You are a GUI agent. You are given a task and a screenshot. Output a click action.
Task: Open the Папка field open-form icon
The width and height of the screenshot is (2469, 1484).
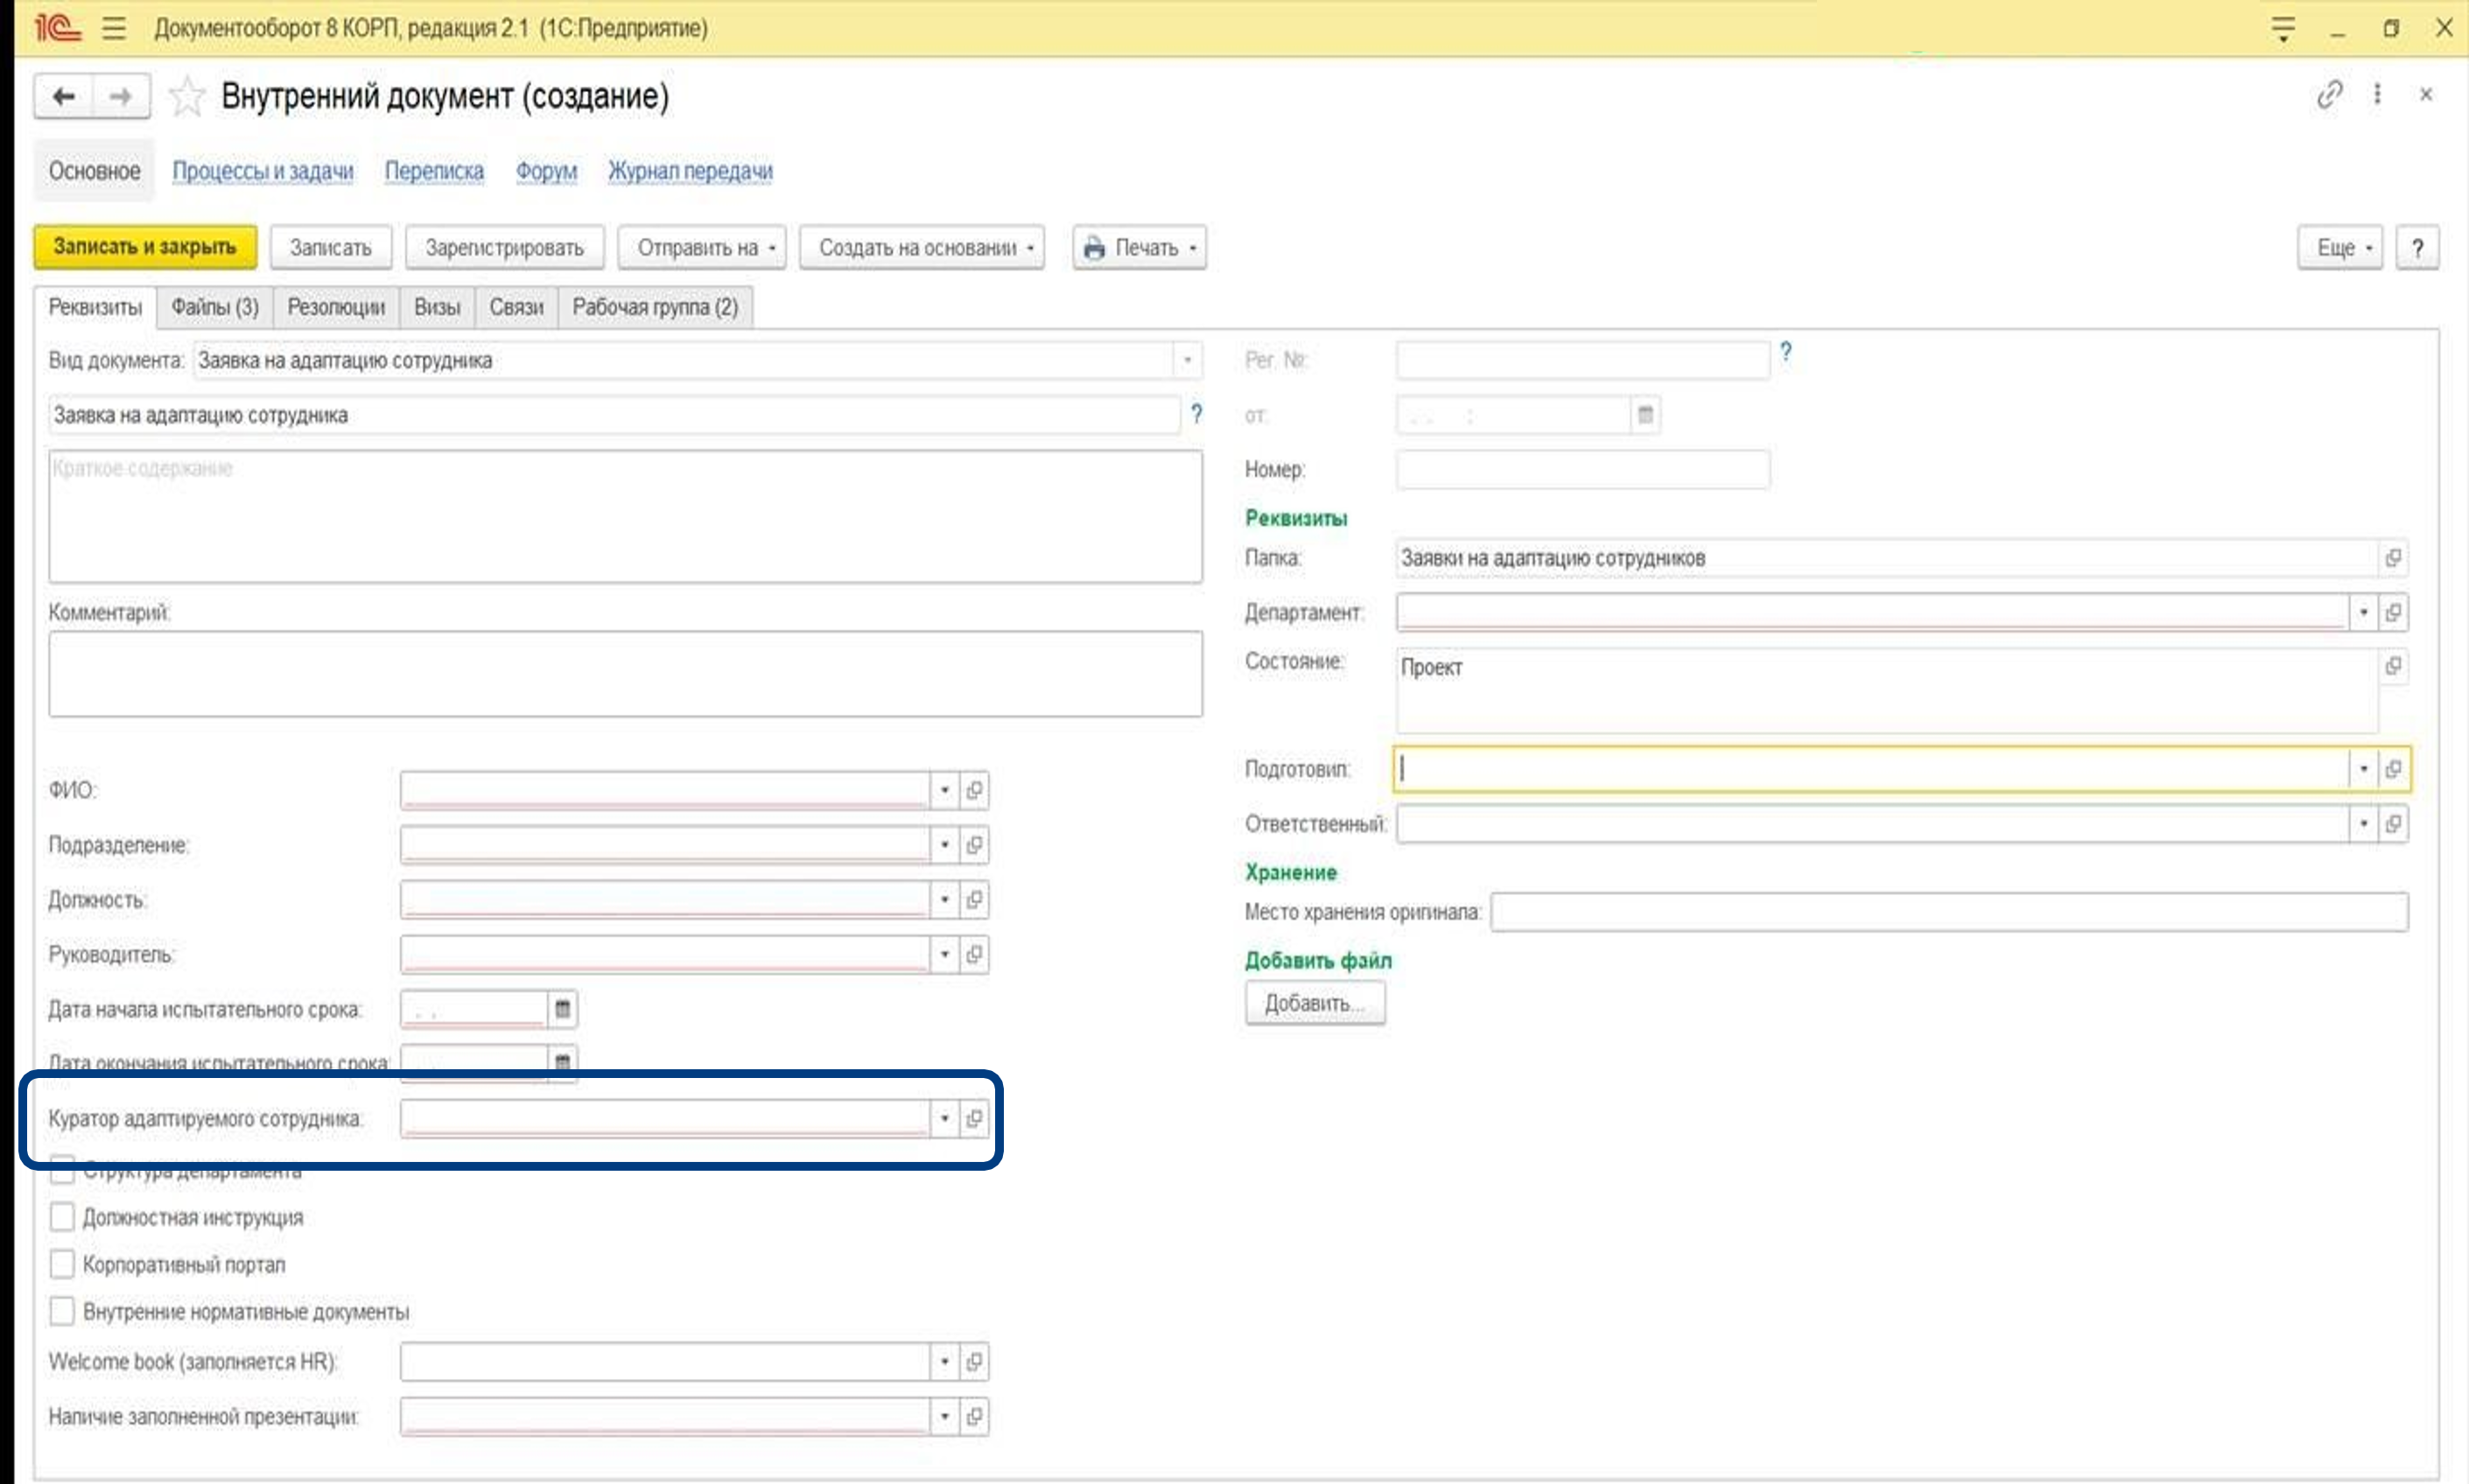[x=2393, y=558]
